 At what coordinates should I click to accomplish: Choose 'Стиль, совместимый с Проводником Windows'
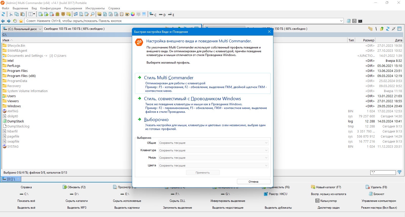202,104
